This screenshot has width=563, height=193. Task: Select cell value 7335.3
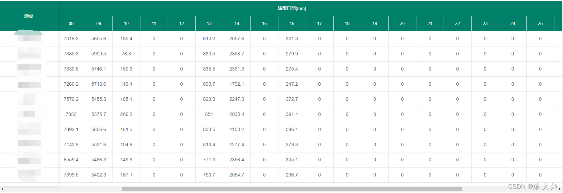coord(71,54)
